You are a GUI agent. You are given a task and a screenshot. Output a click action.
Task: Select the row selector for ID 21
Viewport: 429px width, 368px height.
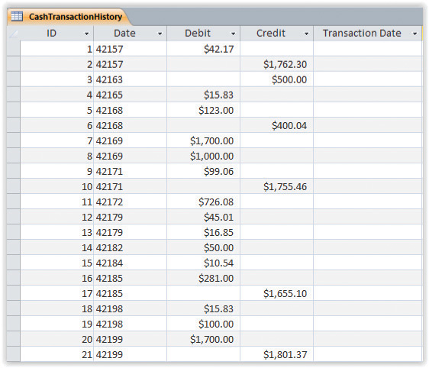coord(14,354)
